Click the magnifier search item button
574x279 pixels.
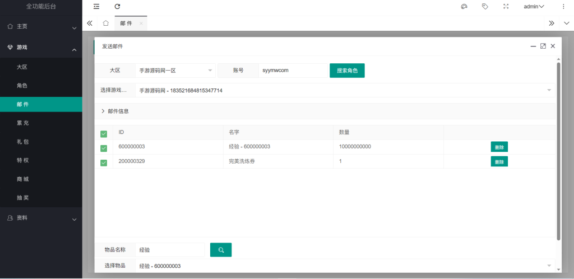coord(221,250)
